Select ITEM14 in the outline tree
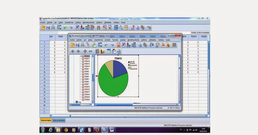Image resolution: width=258 pixels, height=135 pixels. [87, 66]
